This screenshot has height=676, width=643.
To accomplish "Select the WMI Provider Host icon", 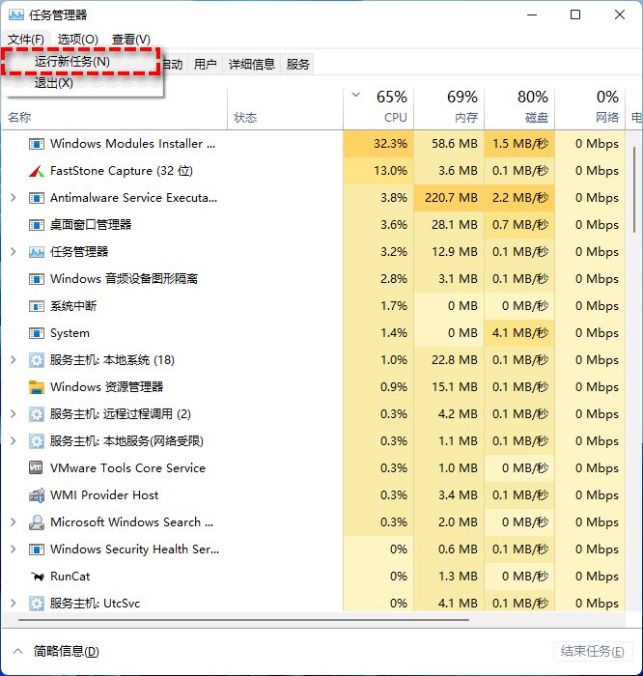I will pyautogui.click(x=37, y=495).
